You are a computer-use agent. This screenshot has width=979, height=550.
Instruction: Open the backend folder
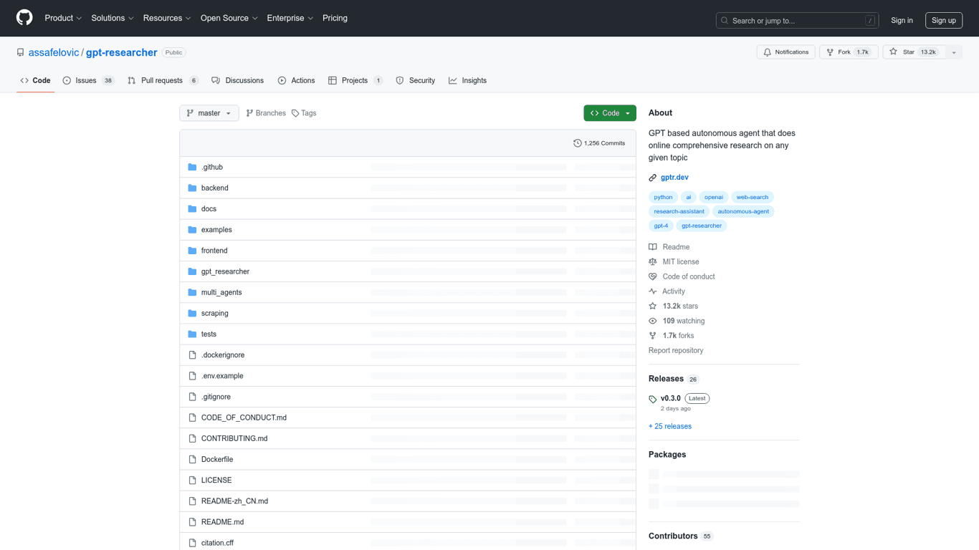click(x=214, y=188)
